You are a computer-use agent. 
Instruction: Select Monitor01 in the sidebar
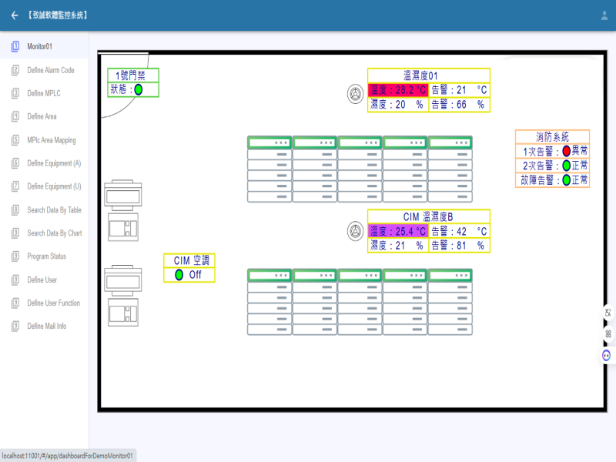45,47
